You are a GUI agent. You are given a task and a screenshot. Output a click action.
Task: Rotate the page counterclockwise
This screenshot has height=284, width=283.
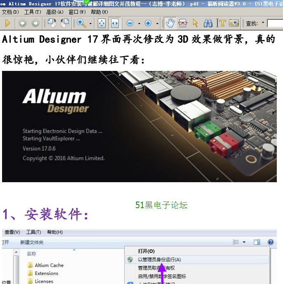(x=65, y=23)
